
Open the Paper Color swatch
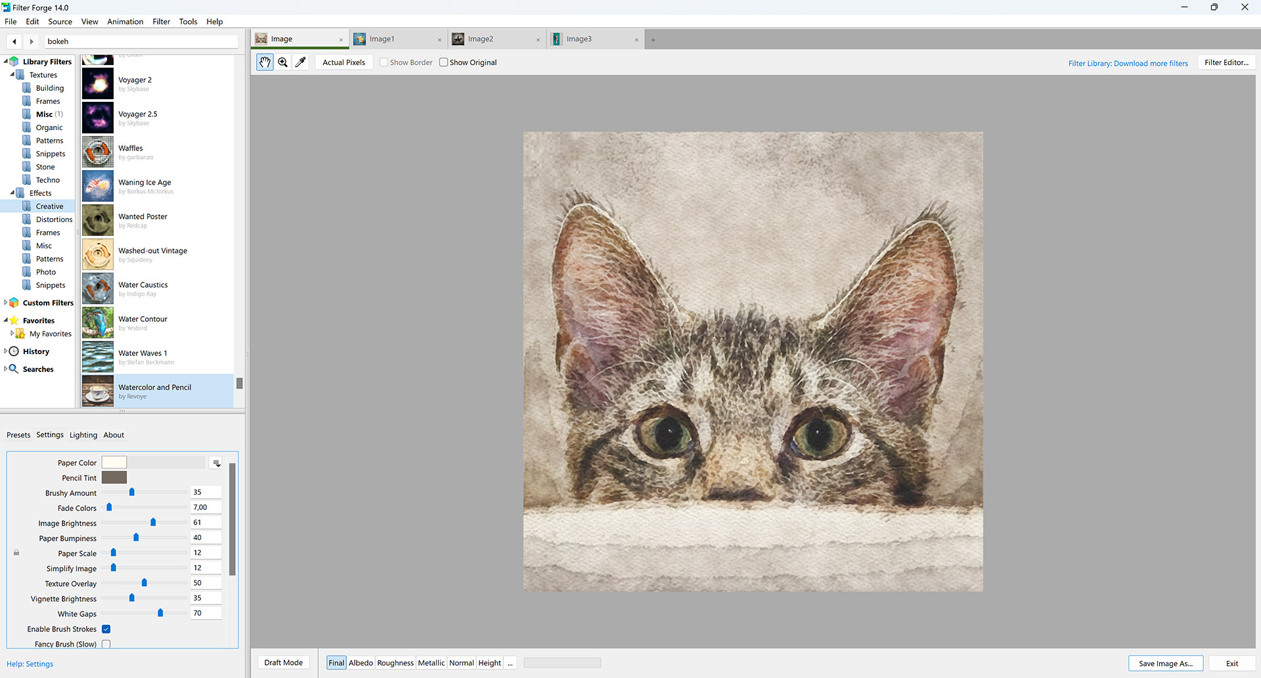(x=114, y=463)
